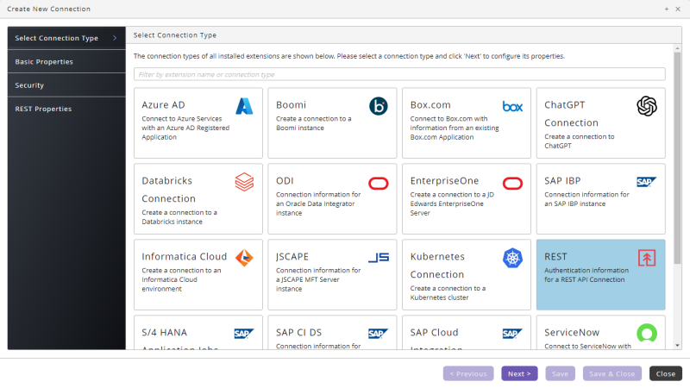Viewport: 690px width, 388px height.
Task: Select the REST title text
Action: [555, 256]
